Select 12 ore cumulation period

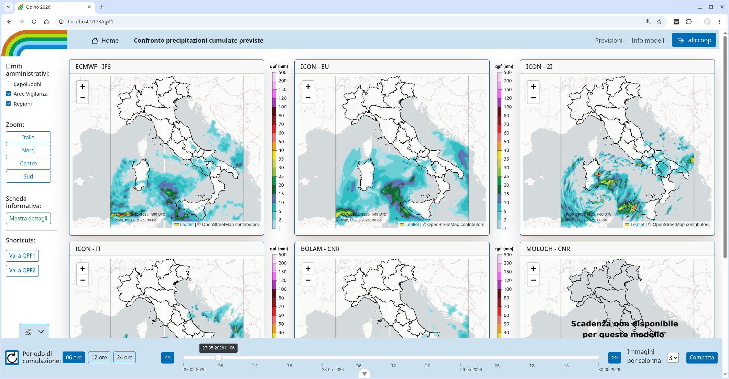click(99, 358)
